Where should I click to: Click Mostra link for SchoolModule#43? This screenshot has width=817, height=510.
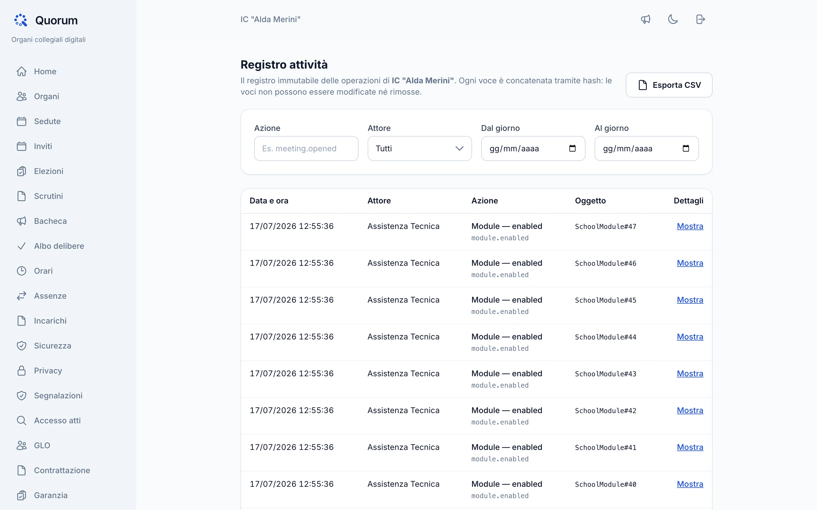(x=690, y=374)
